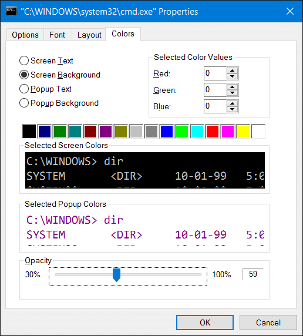The width and height of the screenshot is (303, 336).
Task: Click the opacity value box showing 59
Action: pos(253,274)
